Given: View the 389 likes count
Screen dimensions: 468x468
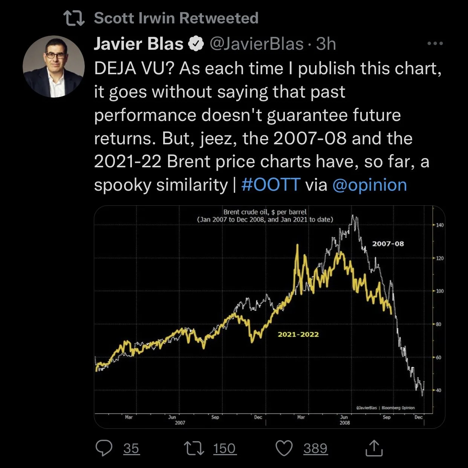Looking at the screenshot, I should [315, 448].
